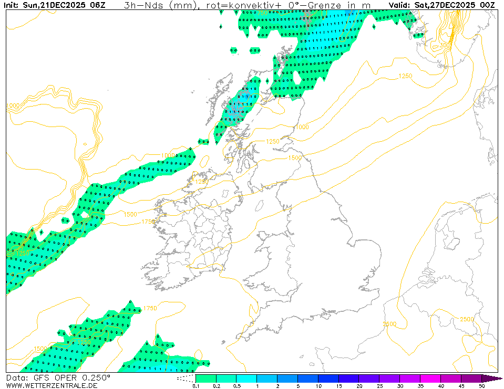This screenshot has height=389, width=504.
Task: Click the 'Data: GFS OPER 0.250°' label
Action: 58,378
